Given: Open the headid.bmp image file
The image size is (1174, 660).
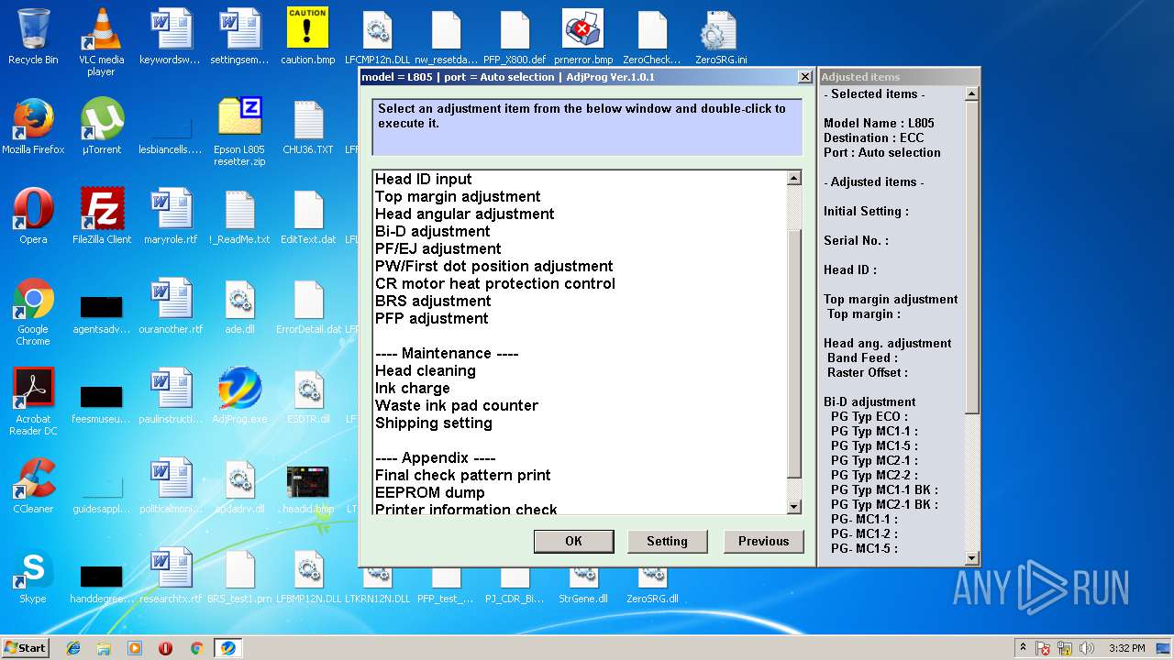Looking at the screenshot, I should [x=308, y=489].
